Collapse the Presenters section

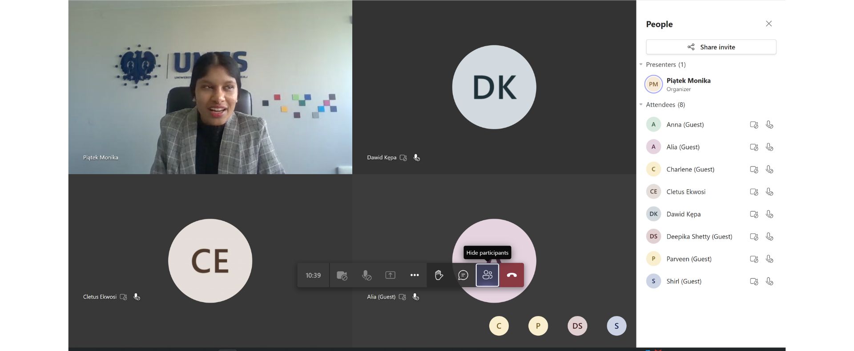(641, 65)
